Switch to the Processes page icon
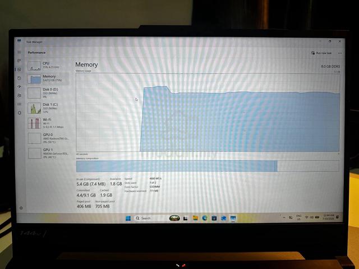Viewport: 359px width, 269px height. 20,61
